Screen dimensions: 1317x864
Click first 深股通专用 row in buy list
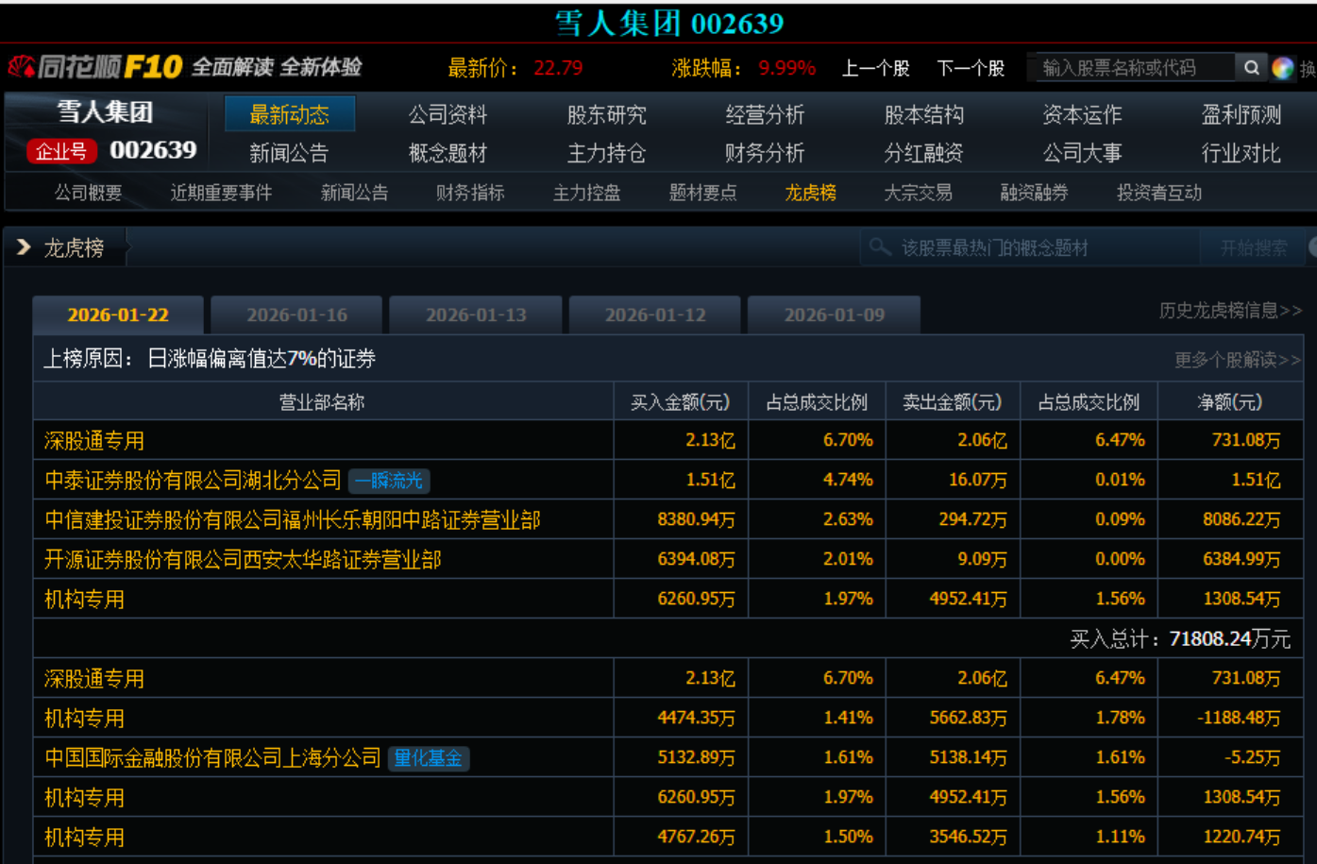click(668, 440)
